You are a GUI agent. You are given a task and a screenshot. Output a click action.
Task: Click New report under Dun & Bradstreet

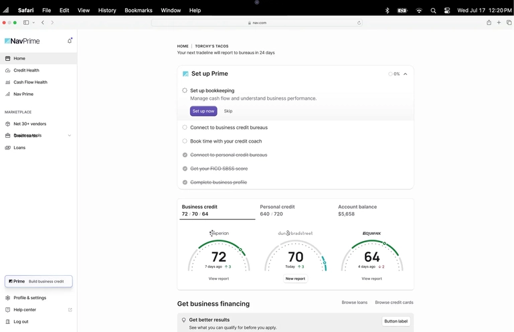point(295,278)
